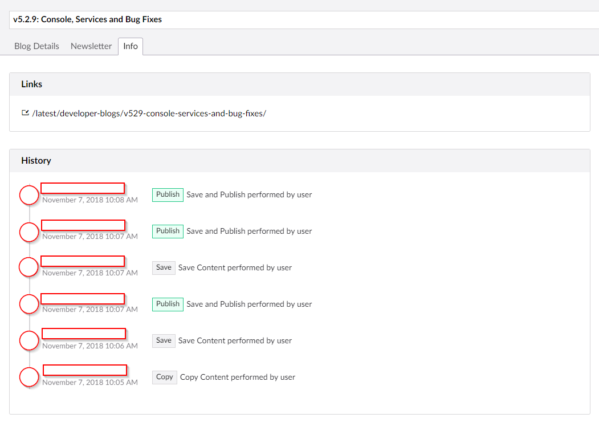Screen dimensions: 599x422
Task: Click the Publish badge on the 10:08 AM entry
Action: (x=168, y=194)
